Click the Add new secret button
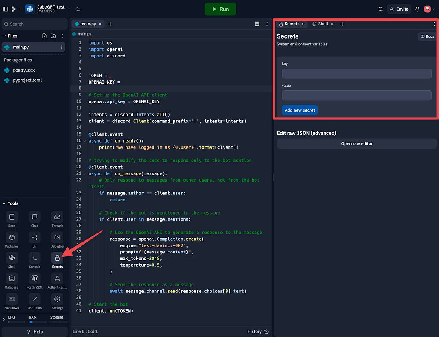This screenshot has width=439, height=337. 299,110
